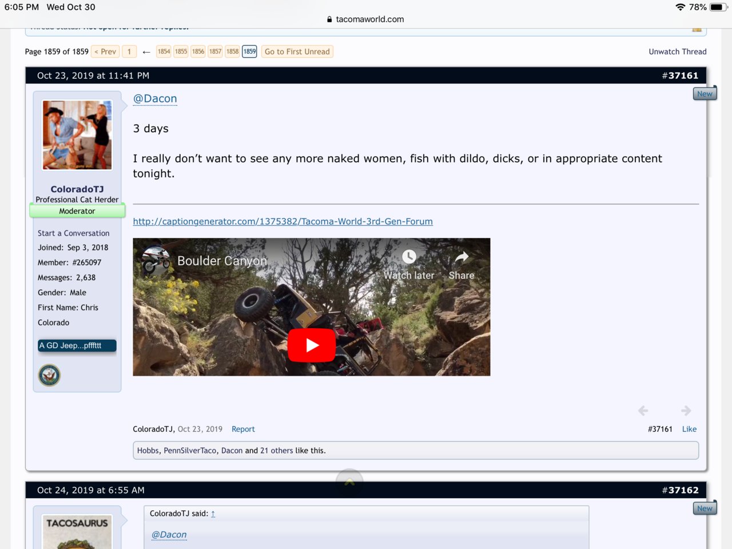Viewport: 732px width, 549px height.
Task: Click the quoted @Dacon link
Action: (x=169, y=535)
